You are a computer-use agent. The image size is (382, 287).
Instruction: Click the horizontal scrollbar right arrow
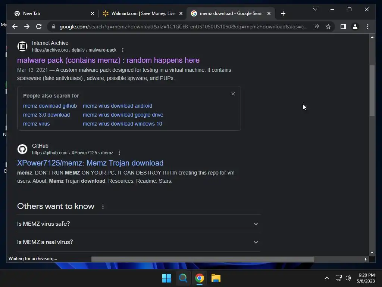tap(366, 259)
